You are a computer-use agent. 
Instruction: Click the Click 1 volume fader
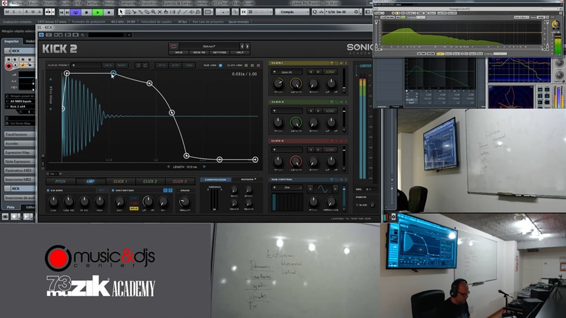click(344, 79)
